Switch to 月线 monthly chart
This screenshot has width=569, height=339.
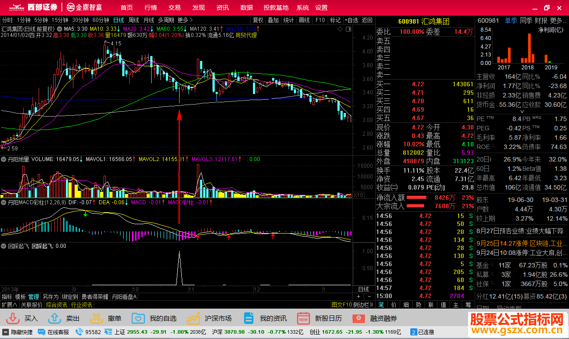point(148,20)
